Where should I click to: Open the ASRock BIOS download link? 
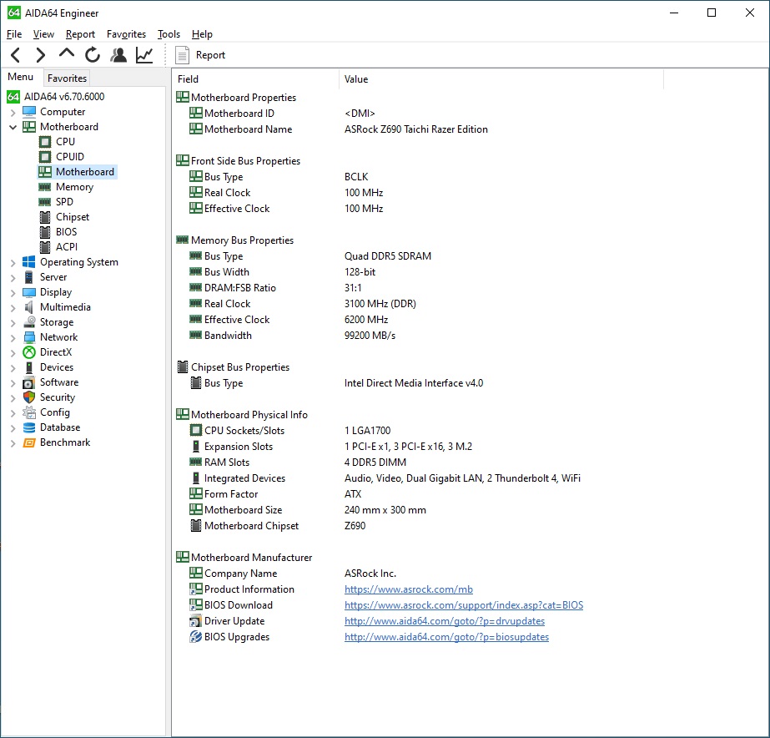coord(464,605)
